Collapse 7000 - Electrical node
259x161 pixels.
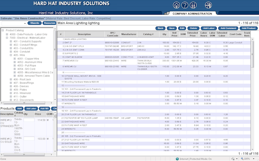tap(7, 38)
